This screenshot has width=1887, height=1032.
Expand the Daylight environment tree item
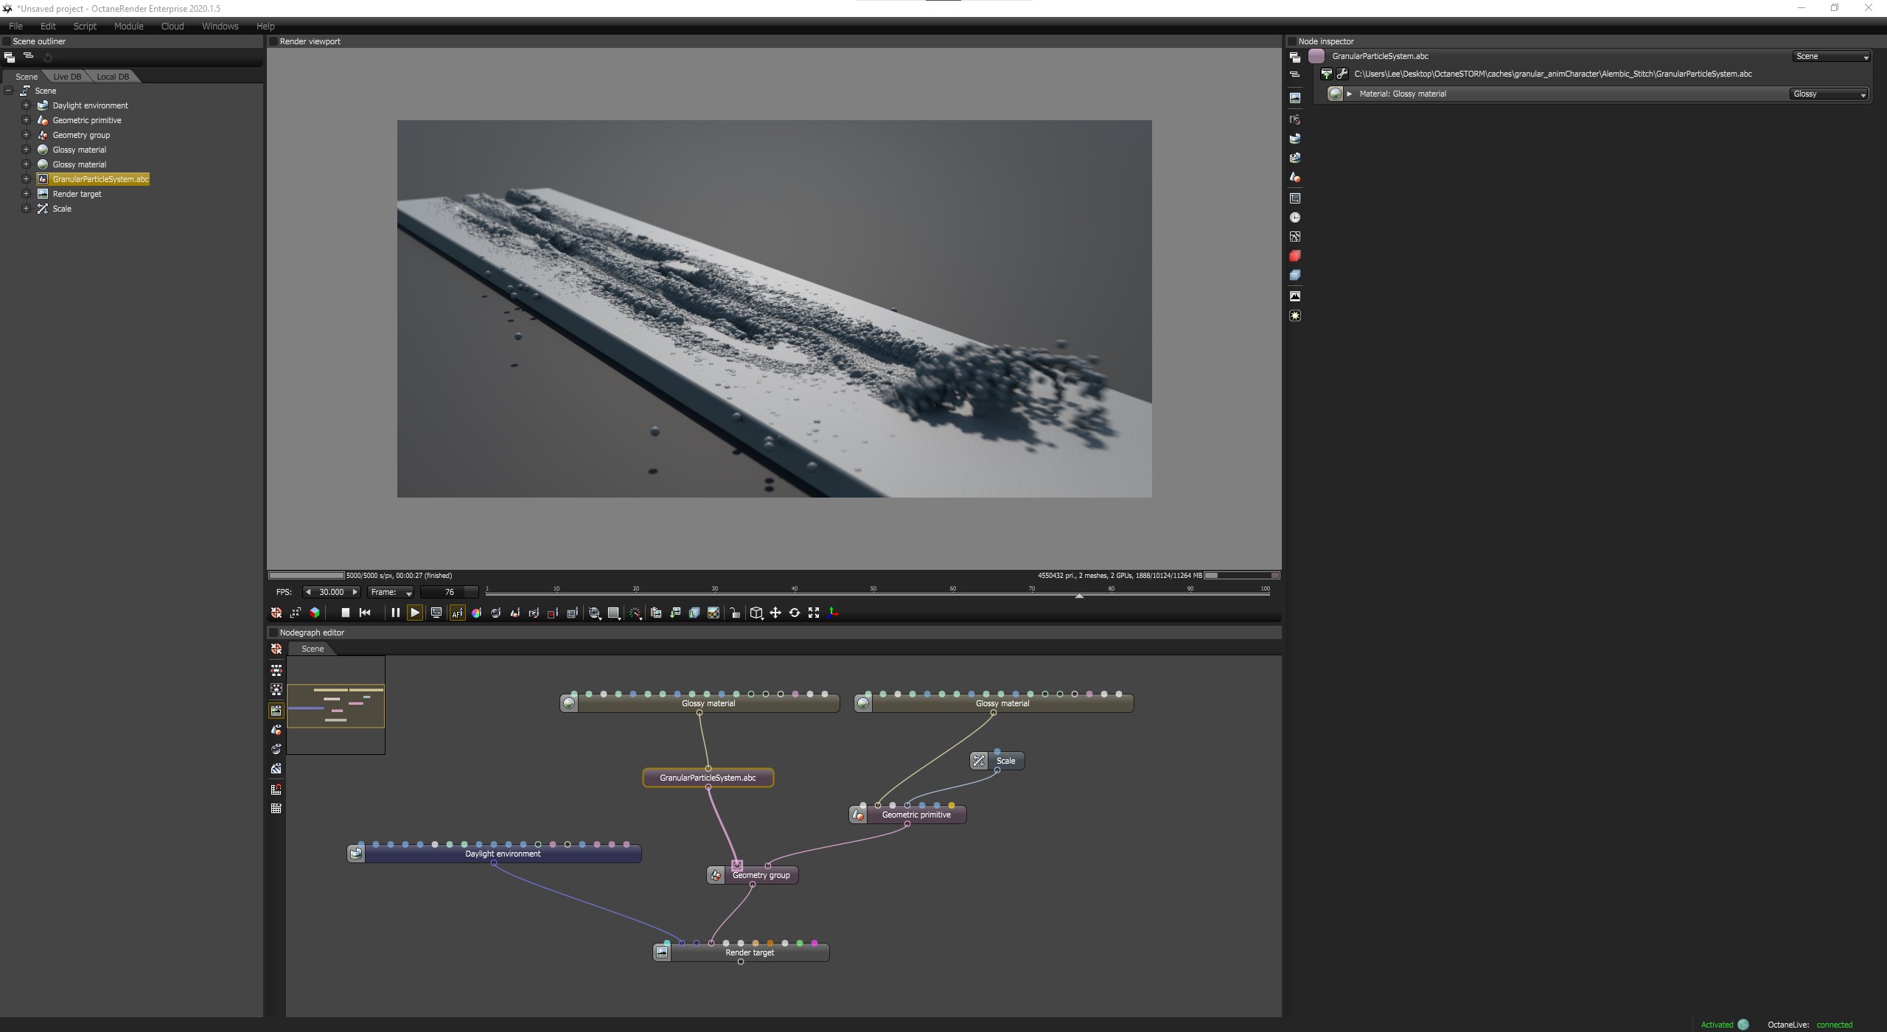coord(26,105)
